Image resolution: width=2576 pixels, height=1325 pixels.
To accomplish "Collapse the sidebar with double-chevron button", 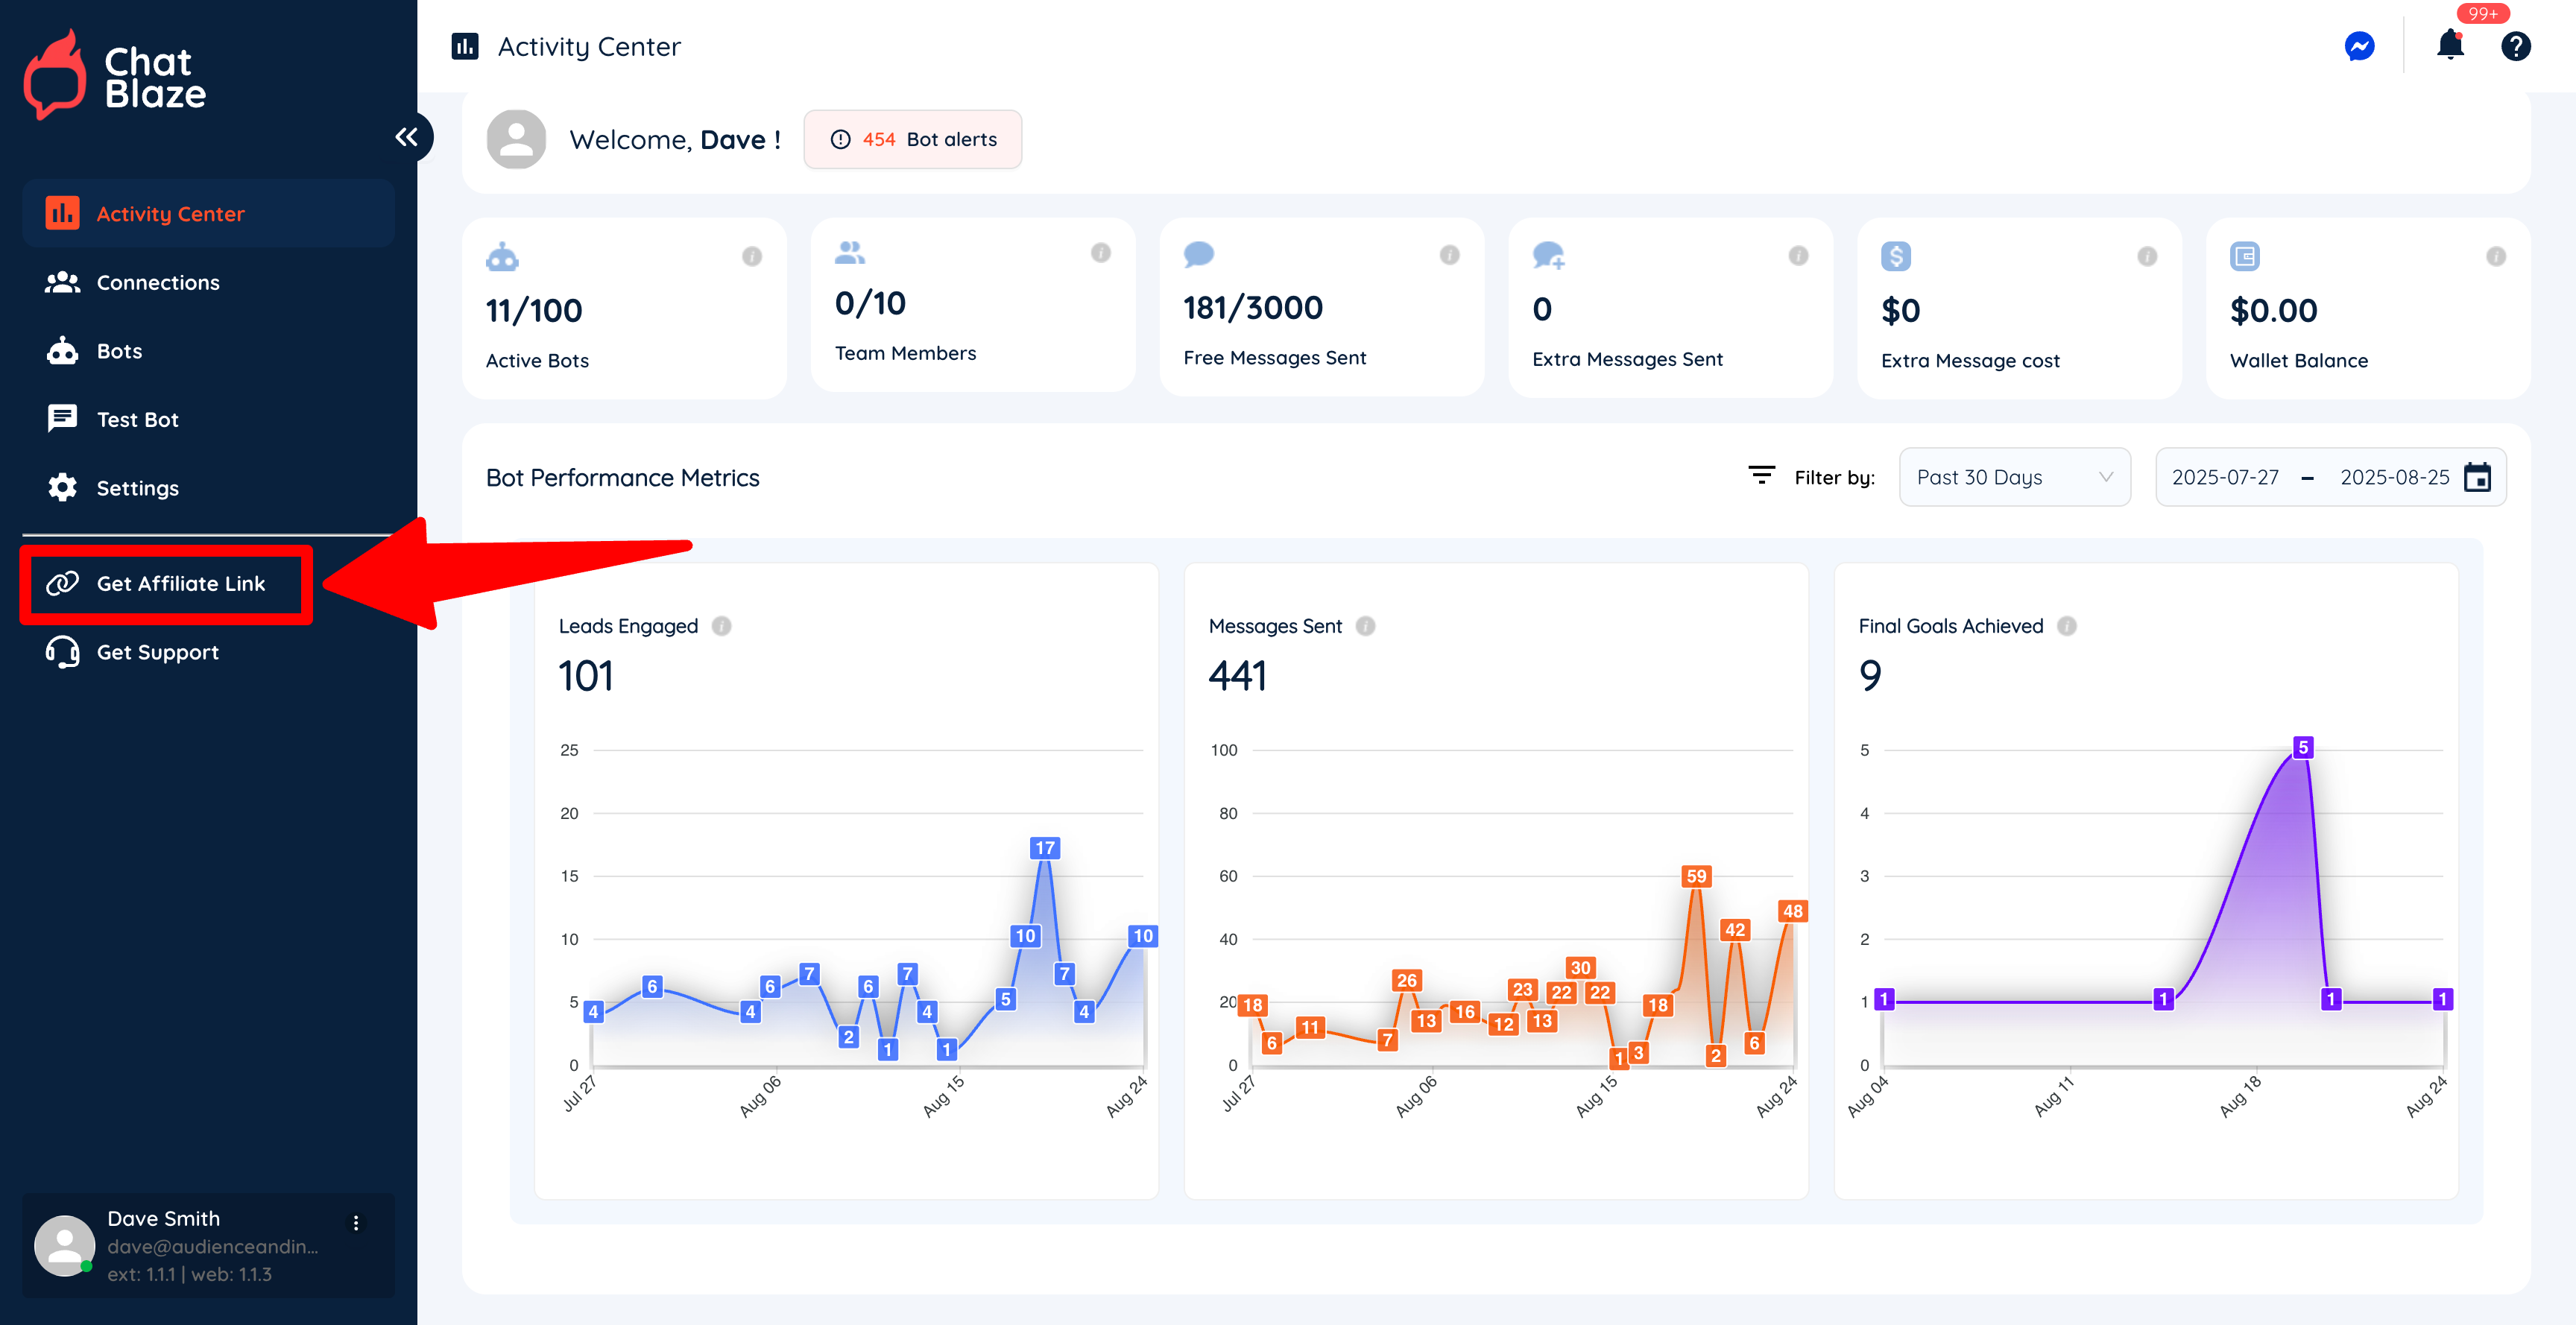I will click(406, 137).
